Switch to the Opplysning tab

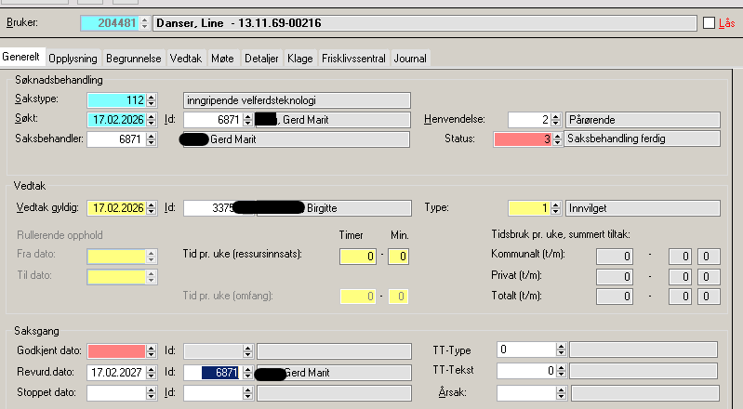coord(73,58)
